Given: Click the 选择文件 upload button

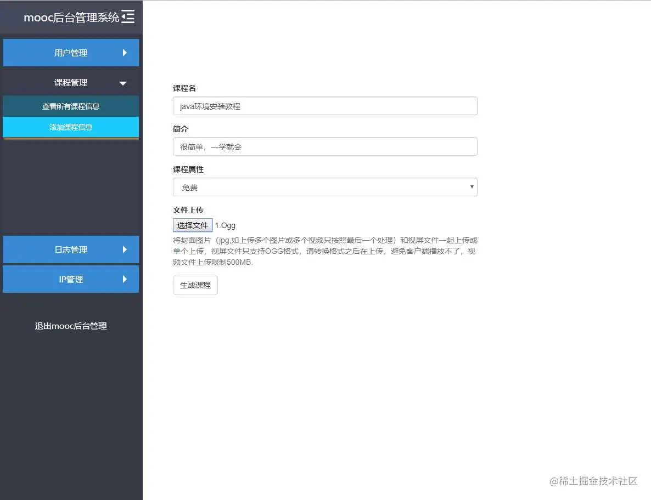Looking at the screenshot, I should (x=192, y=225).
